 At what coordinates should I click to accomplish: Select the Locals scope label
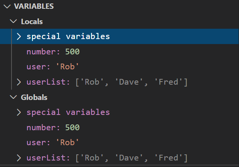point(32,21)
